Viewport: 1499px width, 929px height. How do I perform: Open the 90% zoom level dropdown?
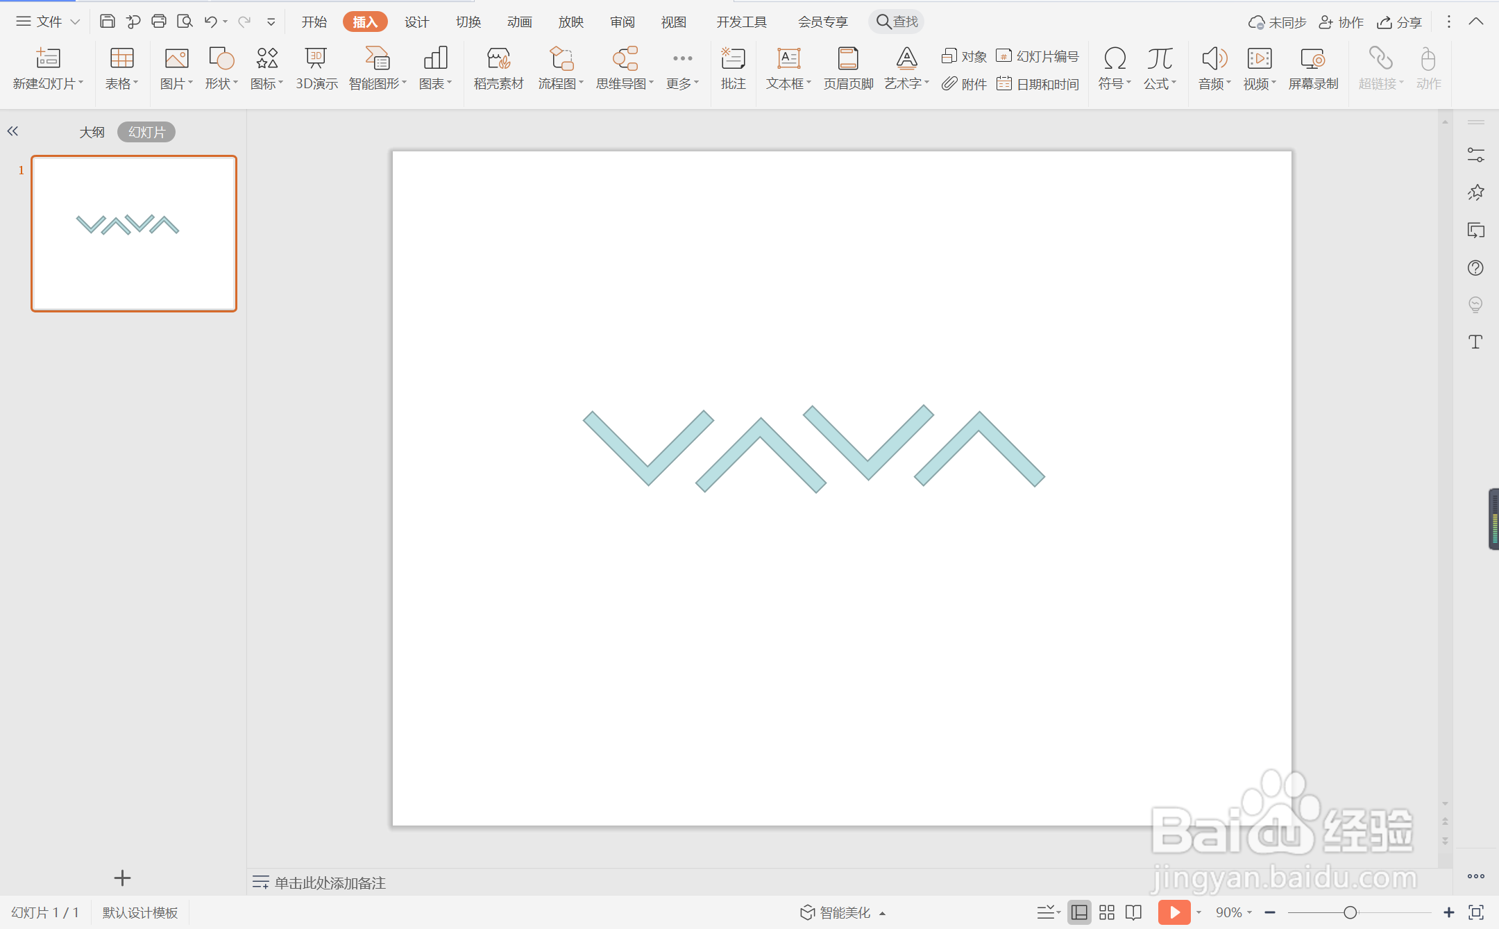[x=1233, y=912]
